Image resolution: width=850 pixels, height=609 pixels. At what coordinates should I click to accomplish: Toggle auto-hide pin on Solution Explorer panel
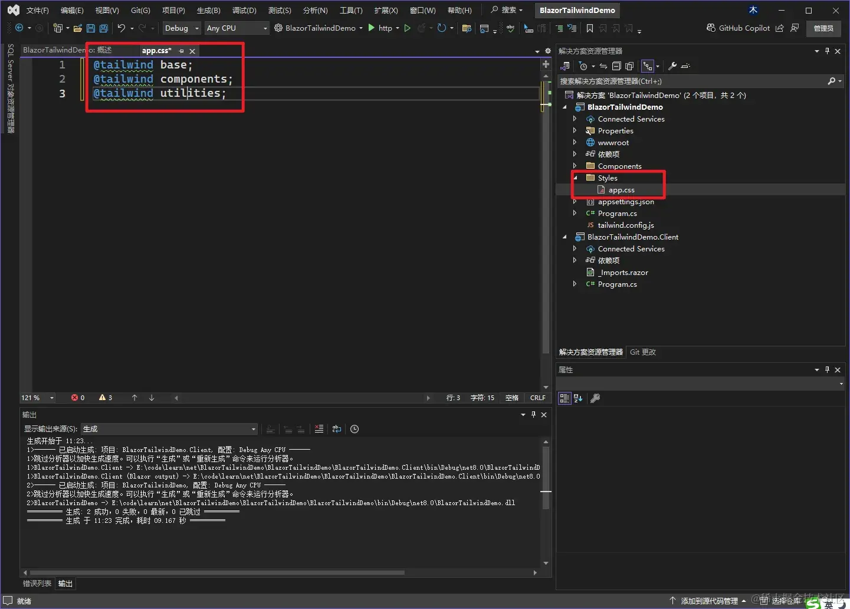click(827, 51)
